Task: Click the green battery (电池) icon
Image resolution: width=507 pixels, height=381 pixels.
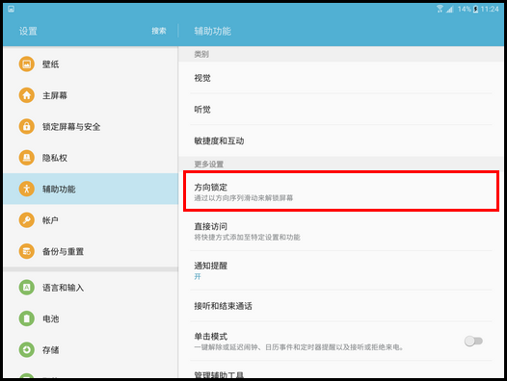Action: 27,318
